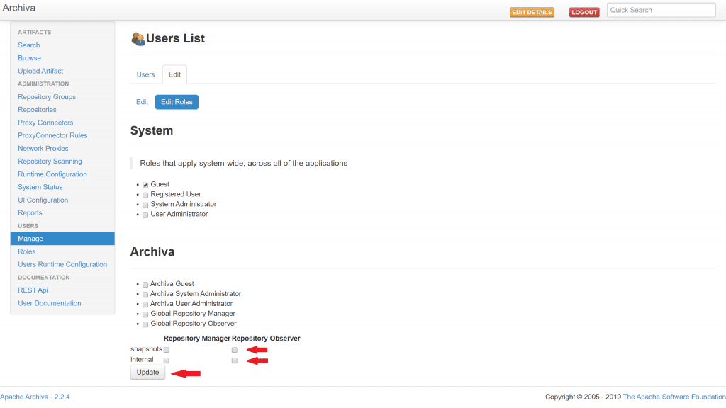Toggle snapshots Repository Observer checkbox

click(235, 350)
